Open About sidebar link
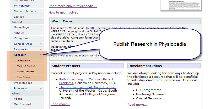Image resolution: width=210 pixels, height=109 pixels. point(18,99)
